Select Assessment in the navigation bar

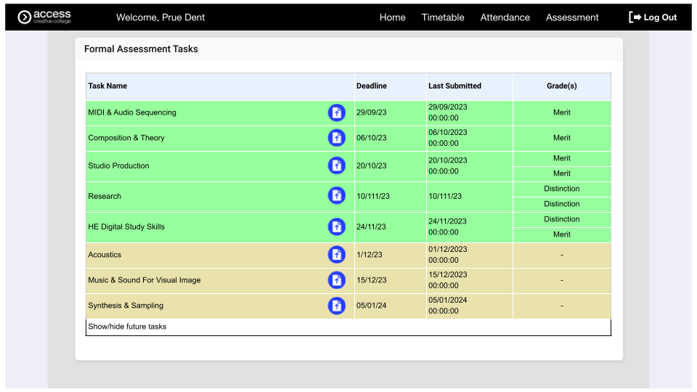[x=572, y=17]
